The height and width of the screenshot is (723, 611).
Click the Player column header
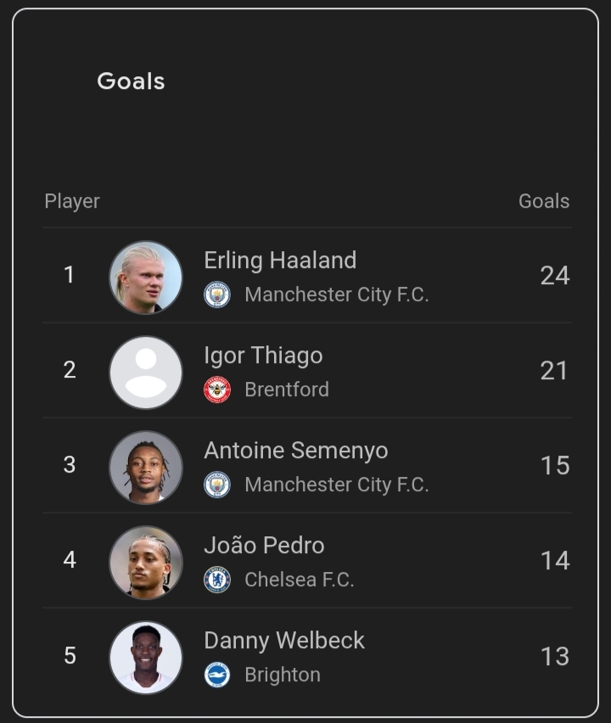point(72,201)
